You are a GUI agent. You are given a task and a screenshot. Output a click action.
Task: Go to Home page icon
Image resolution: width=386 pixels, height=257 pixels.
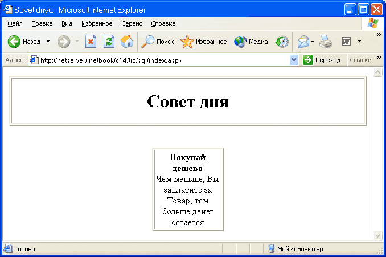coord(127,42)
